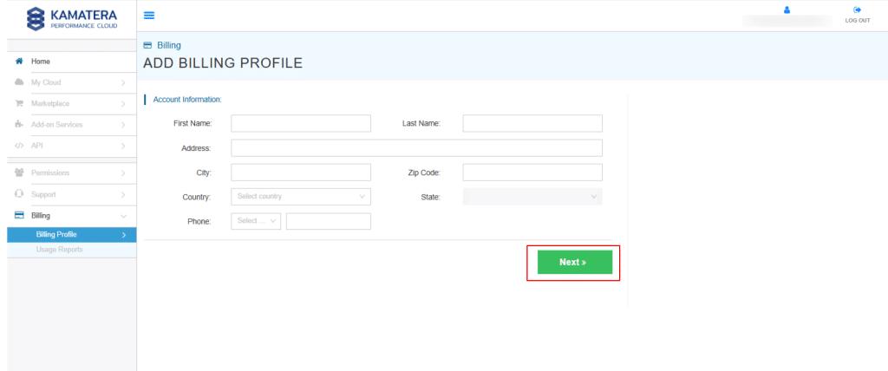Screen dimensions: 888x371
Task: Click the API code brackets icon
Action: pyautogui.click(x=19, y=146)
